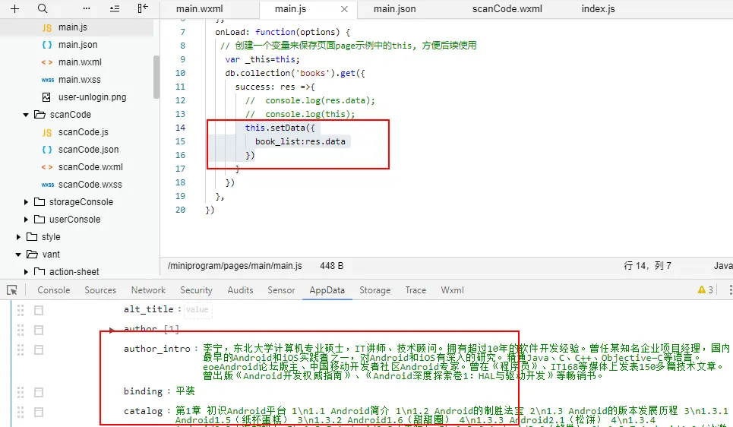733x427 pixels.
Task: Open the three-dots more options menu
Action: click(87, 8)
